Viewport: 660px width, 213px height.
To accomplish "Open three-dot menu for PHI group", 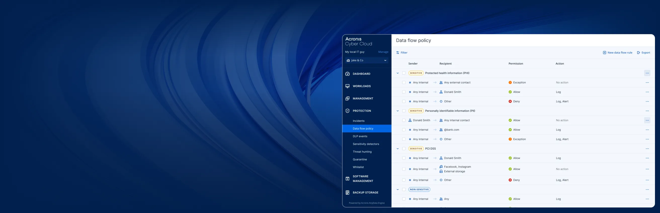I will 647,73.
